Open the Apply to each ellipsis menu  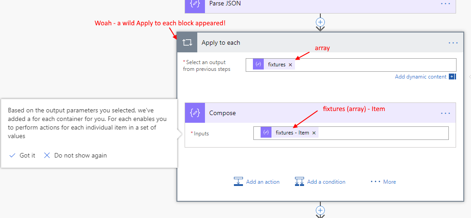pos(453,43)
